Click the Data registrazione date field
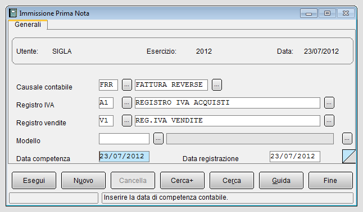This screenshot has height=212, width=363. click(295, 157)
